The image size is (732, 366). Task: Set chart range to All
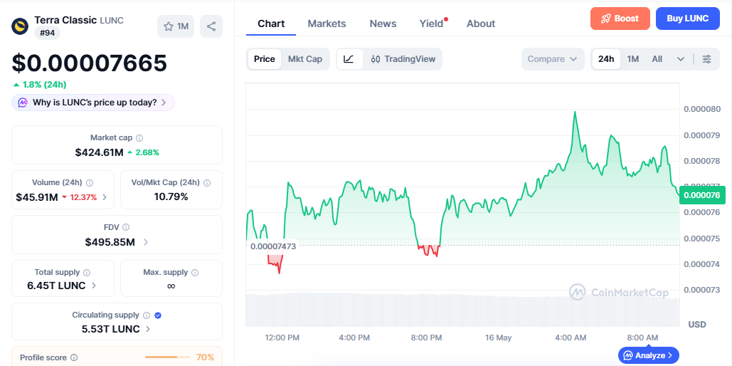657,59
